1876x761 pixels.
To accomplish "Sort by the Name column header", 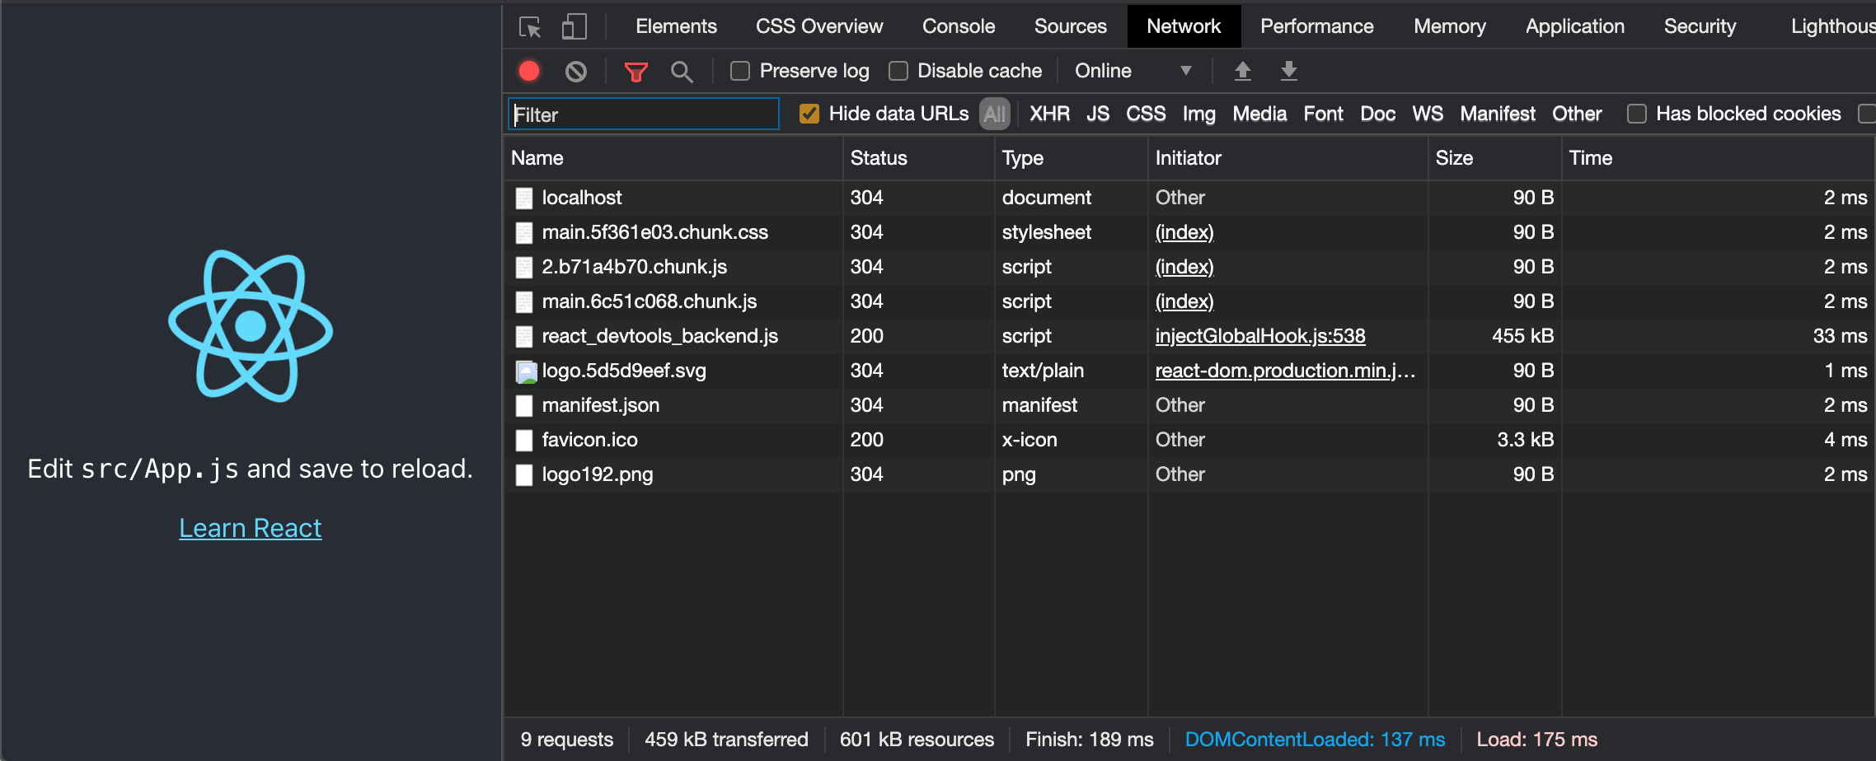I will 673,158.
